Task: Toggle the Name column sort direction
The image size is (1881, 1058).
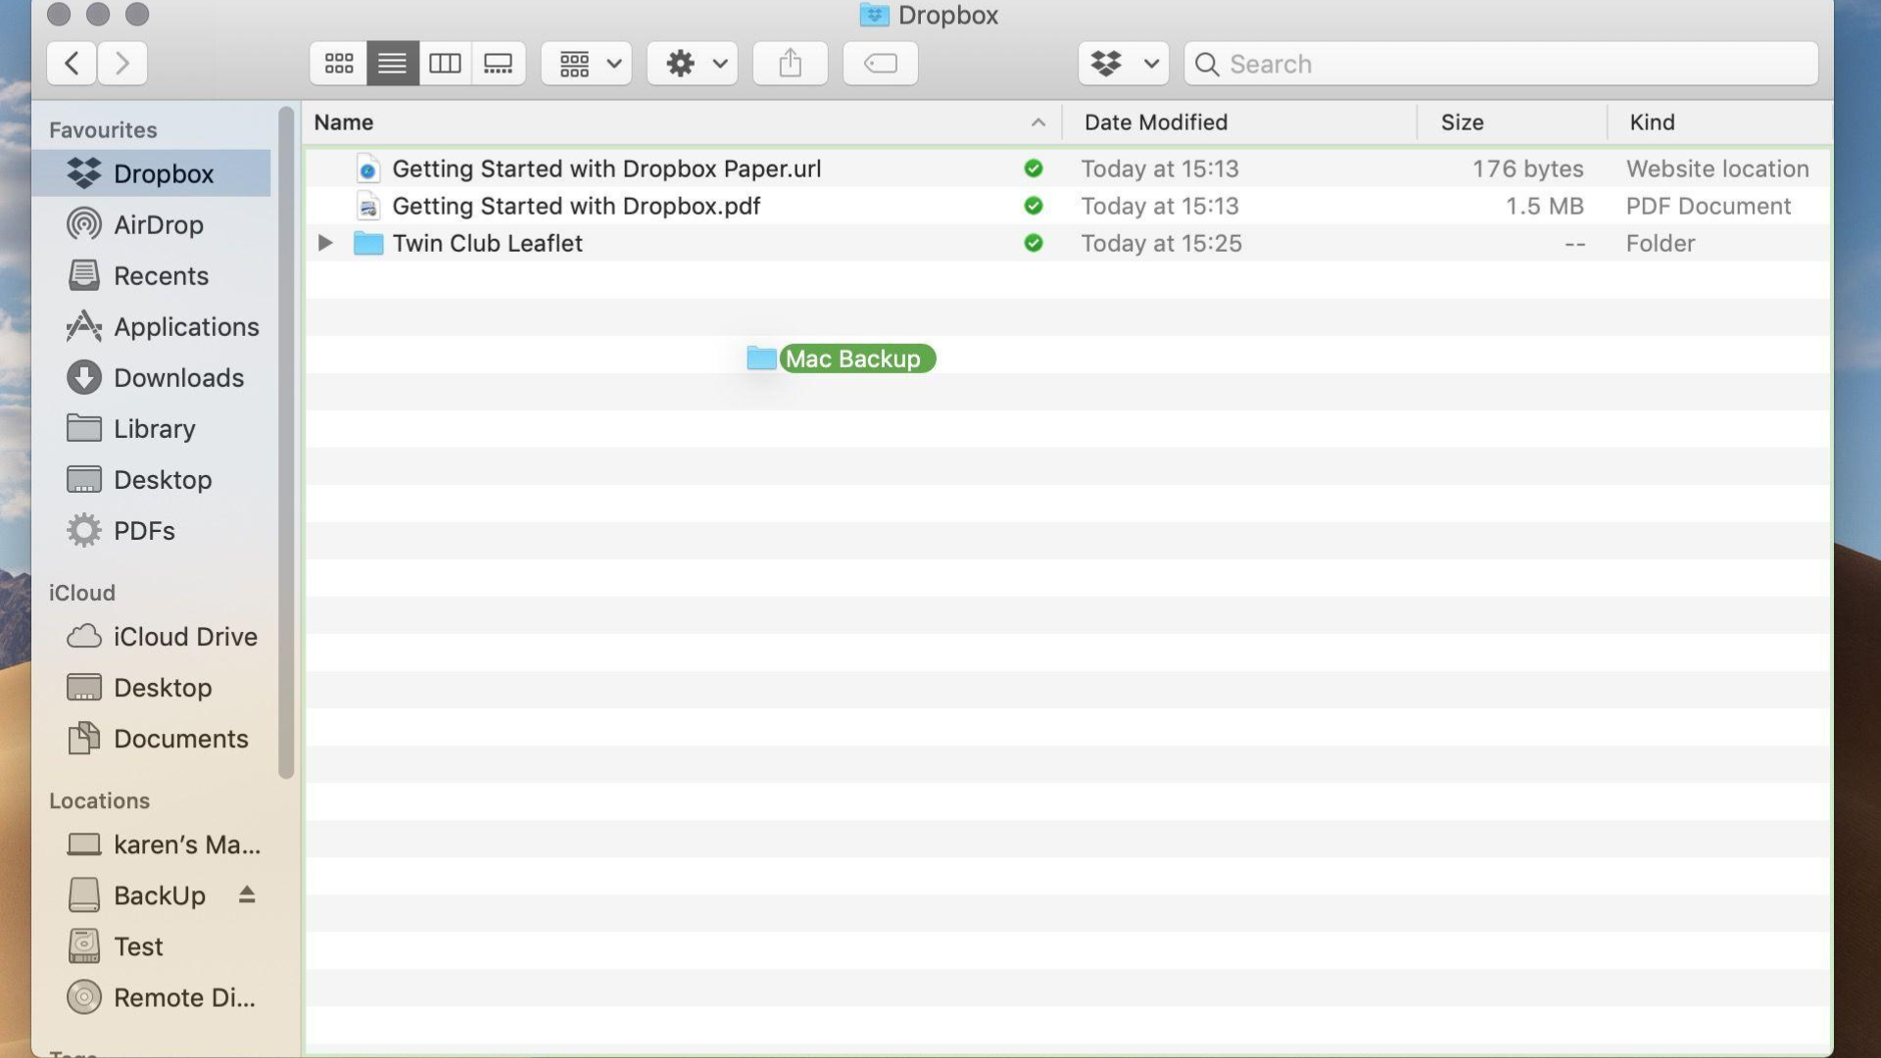Action: point(1037,122)
